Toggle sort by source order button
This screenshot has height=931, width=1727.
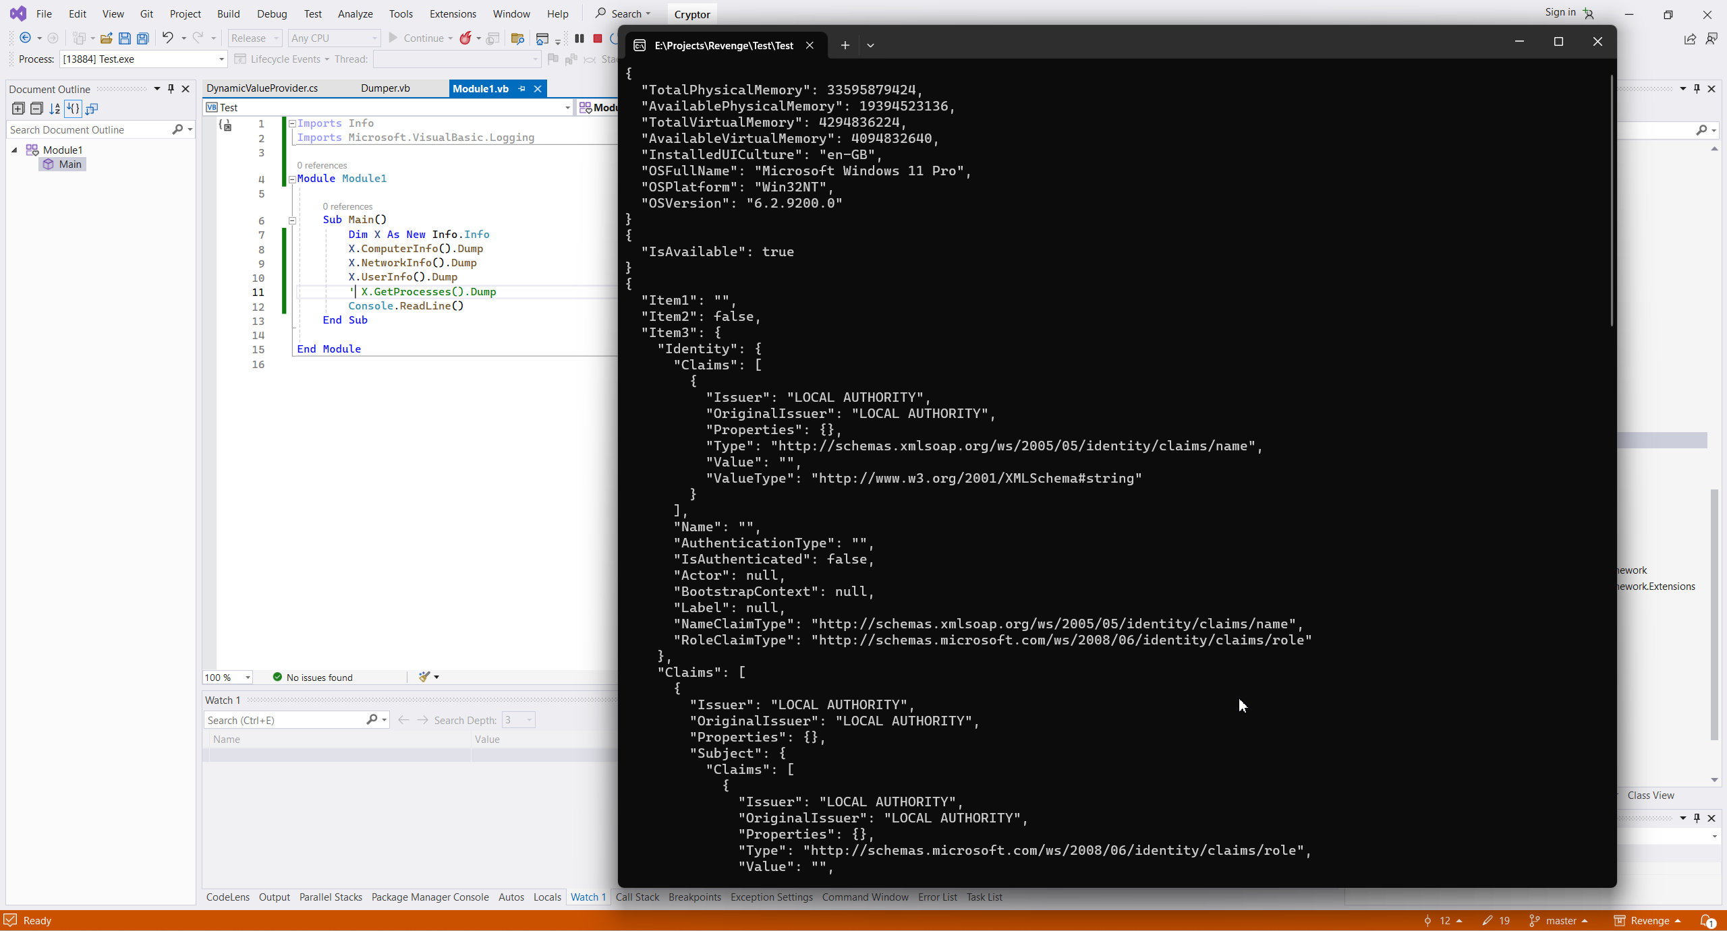pyautogui.click(x=73, y=109)
